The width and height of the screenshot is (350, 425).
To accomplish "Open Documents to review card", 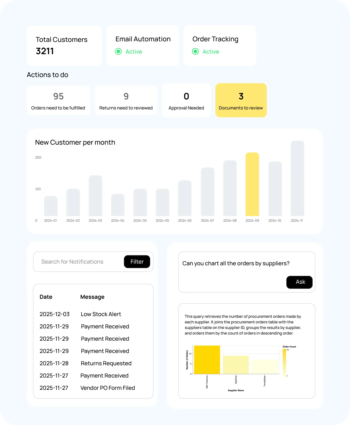I will [241, 100].
